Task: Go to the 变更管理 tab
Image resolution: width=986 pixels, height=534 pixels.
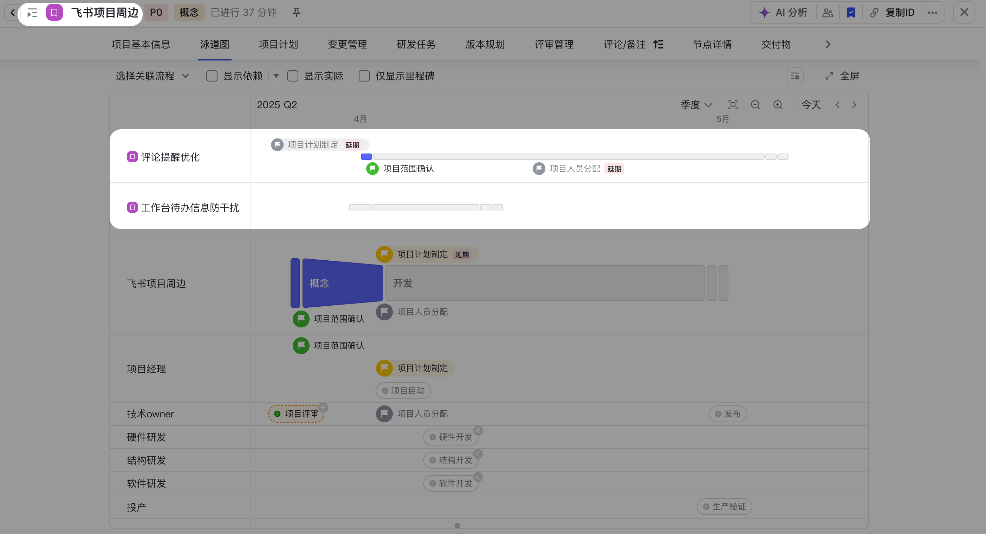Action: point(347,44)
